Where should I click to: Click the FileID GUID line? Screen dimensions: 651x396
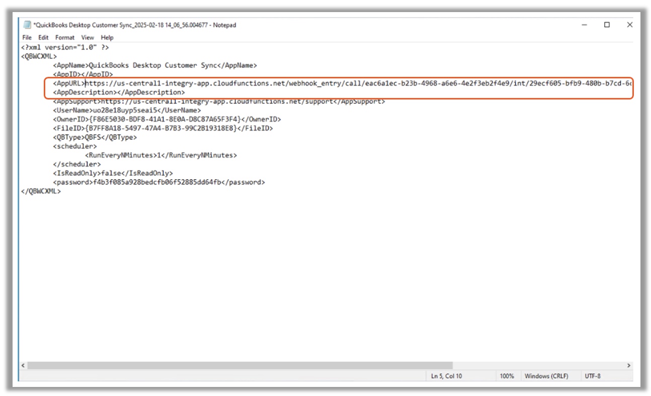163,129
